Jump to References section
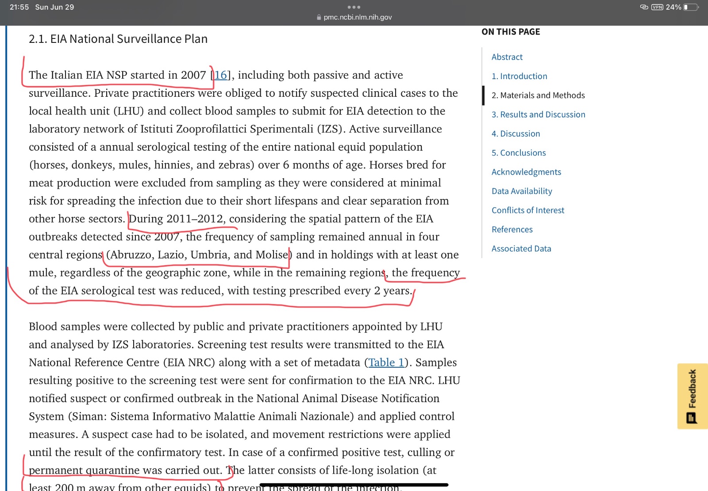Viewport: 708px width, 491px height. (512, 229)
